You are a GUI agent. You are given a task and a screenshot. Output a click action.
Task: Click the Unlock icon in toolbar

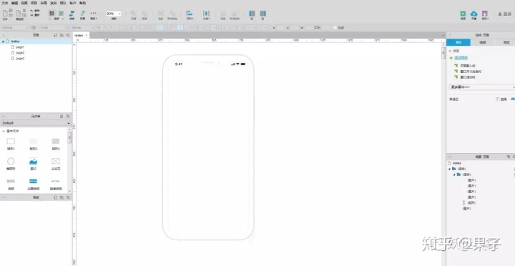(234, 14)
